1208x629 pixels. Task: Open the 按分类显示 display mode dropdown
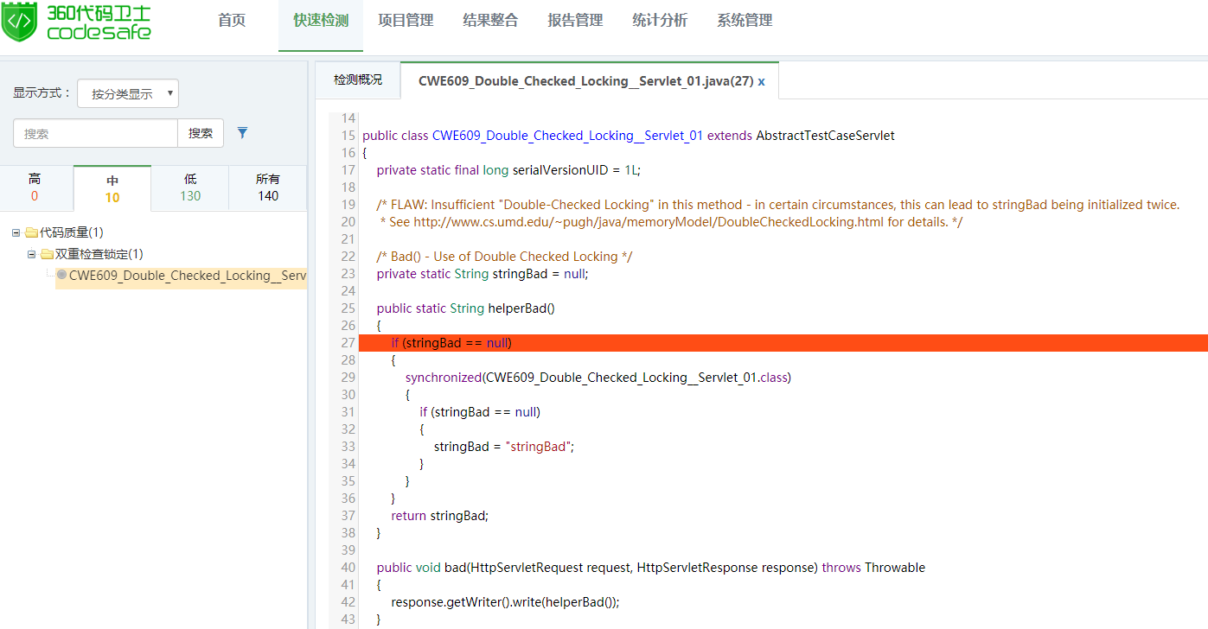128,93
